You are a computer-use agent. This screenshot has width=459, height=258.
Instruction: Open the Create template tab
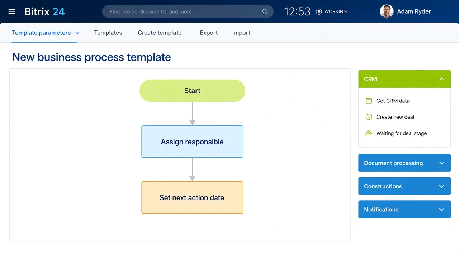pos(160,33)
